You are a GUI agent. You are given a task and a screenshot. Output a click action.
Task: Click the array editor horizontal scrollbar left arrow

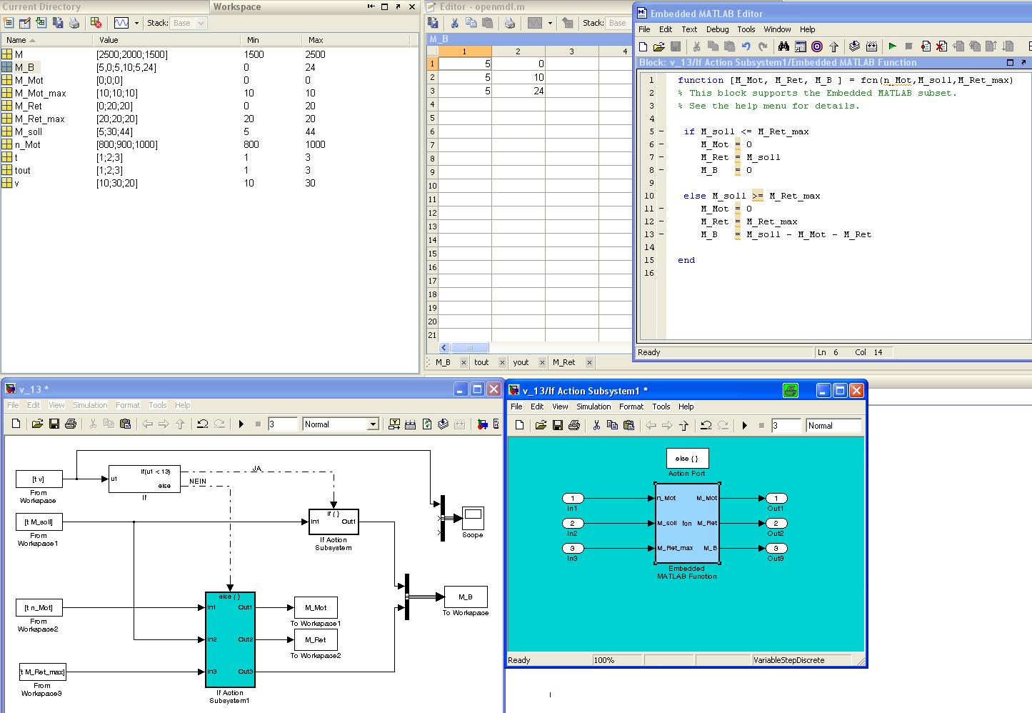pos(444,347)
